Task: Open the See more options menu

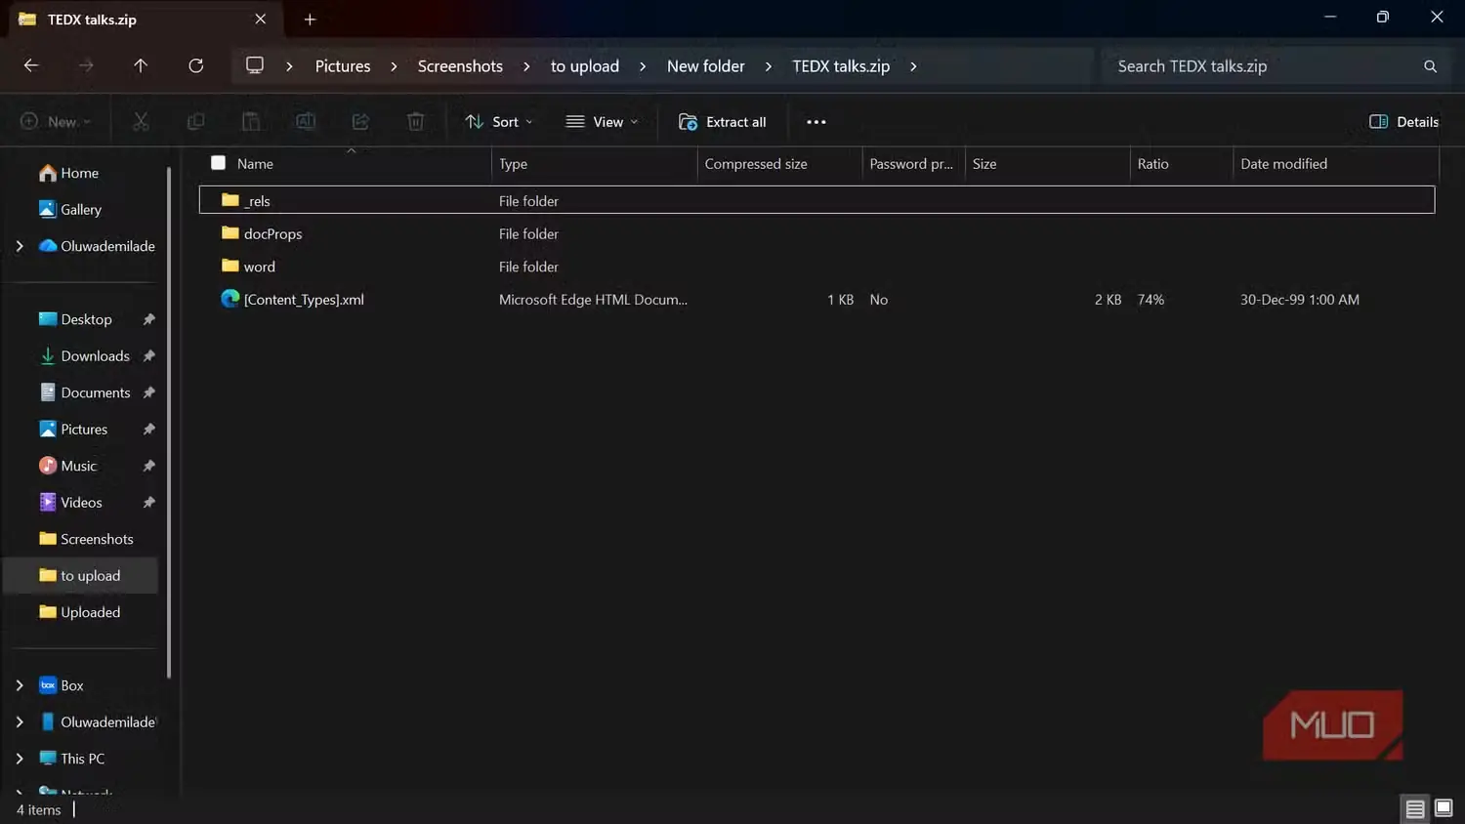Action: point(816,122)
